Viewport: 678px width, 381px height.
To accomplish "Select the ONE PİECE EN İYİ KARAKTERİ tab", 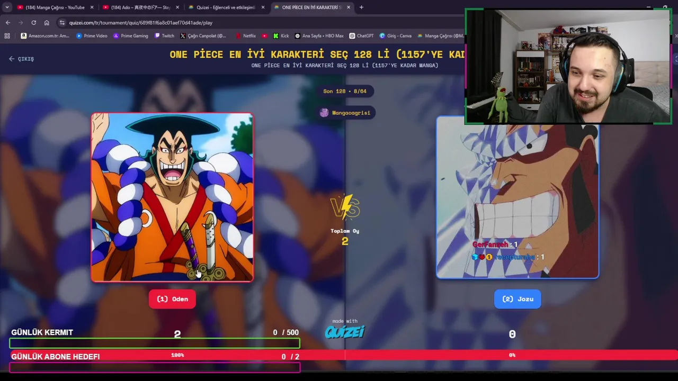I will point(312,7).
